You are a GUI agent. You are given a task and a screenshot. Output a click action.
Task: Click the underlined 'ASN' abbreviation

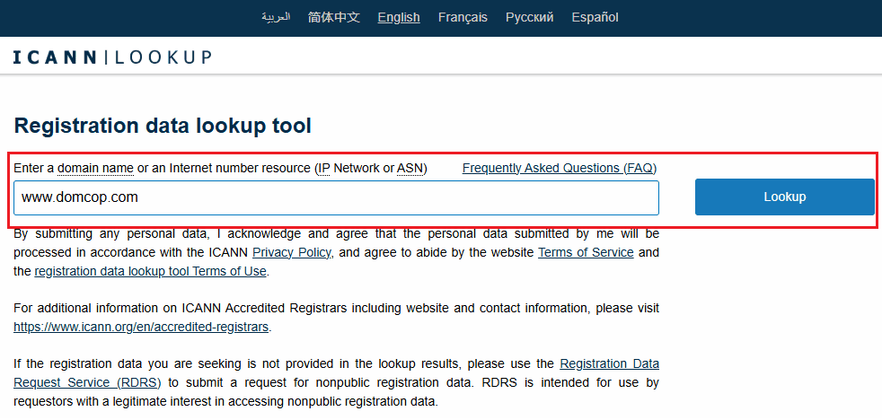tap(410, 168)
